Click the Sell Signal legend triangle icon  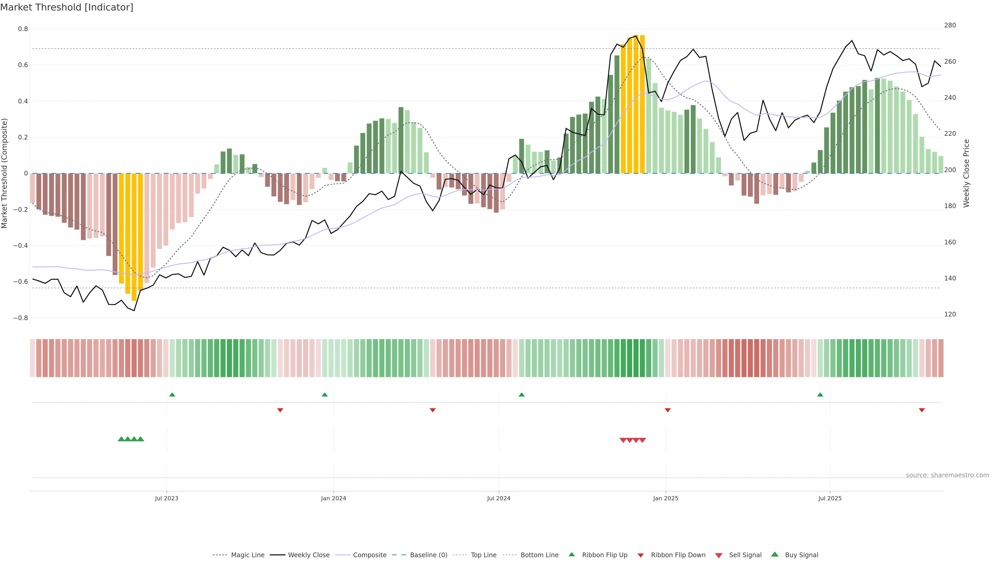coord(719,555)
